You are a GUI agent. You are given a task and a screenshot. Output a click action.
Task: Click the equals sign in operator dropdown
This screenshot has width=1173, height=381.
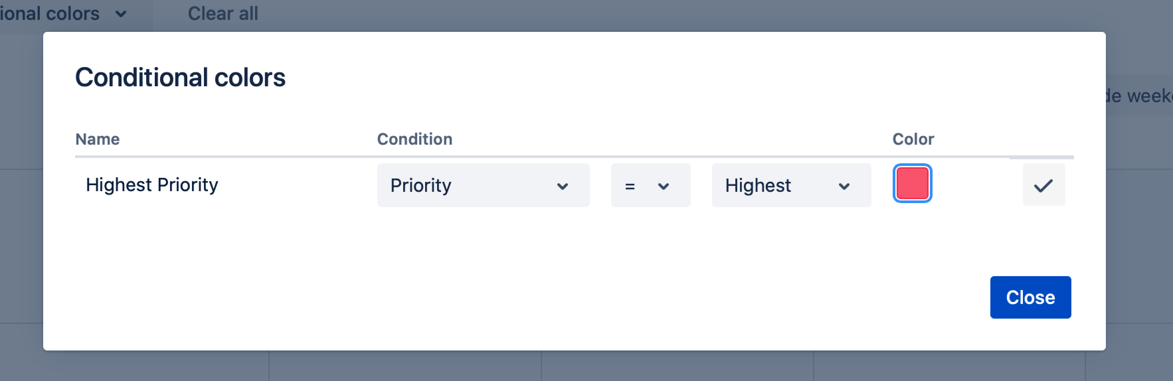(630, 186)
